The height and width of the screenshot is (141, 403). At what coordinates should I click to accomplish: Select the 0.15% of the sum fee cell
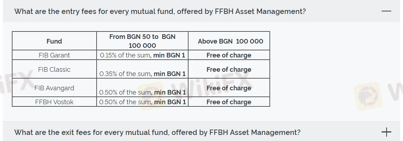coord(143,55)
